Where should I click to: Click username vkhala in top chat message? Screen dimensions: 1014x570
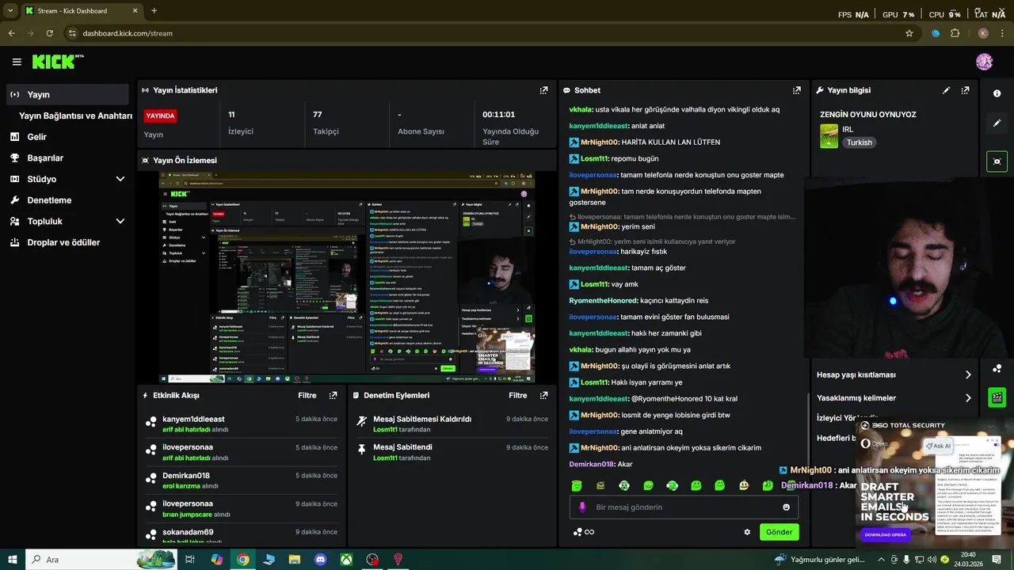pos(580,109)
